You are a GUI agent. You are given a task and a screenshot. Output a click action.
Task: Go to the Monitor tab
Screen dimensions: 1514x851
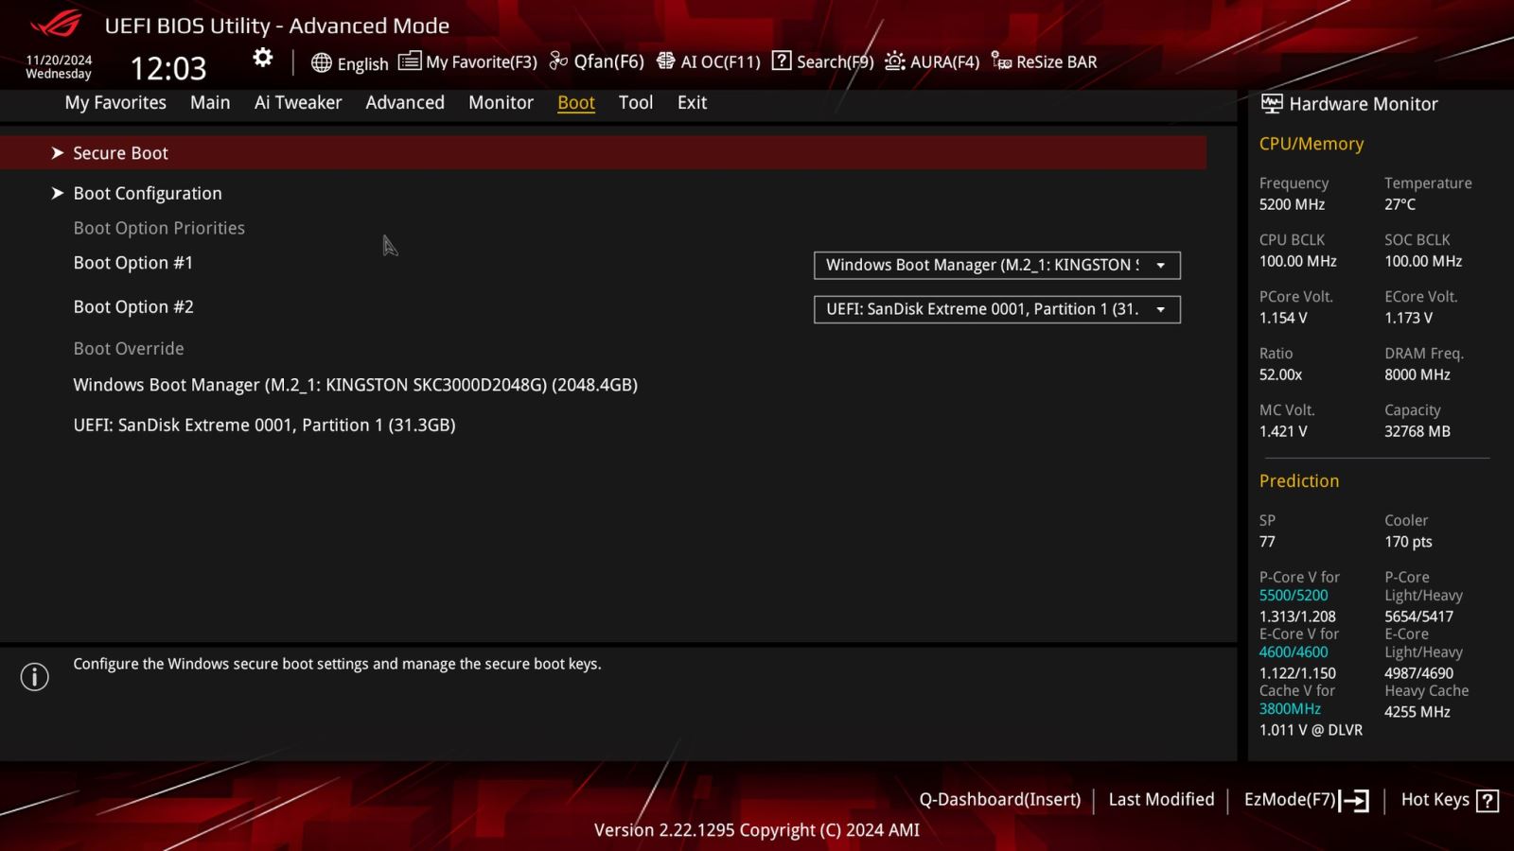pos(501,102)
